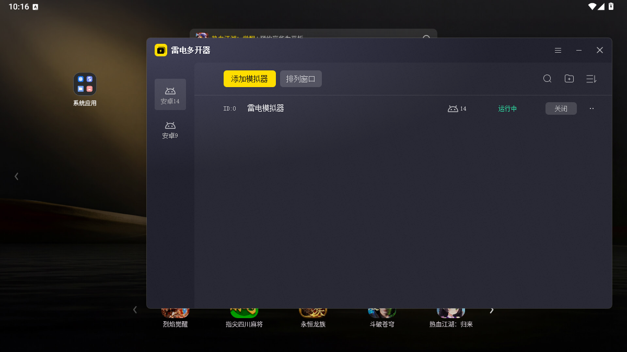627x352 pixels.
Task: Open more options dots for 雷电模拟器 row
Action: tap(591, 108)
